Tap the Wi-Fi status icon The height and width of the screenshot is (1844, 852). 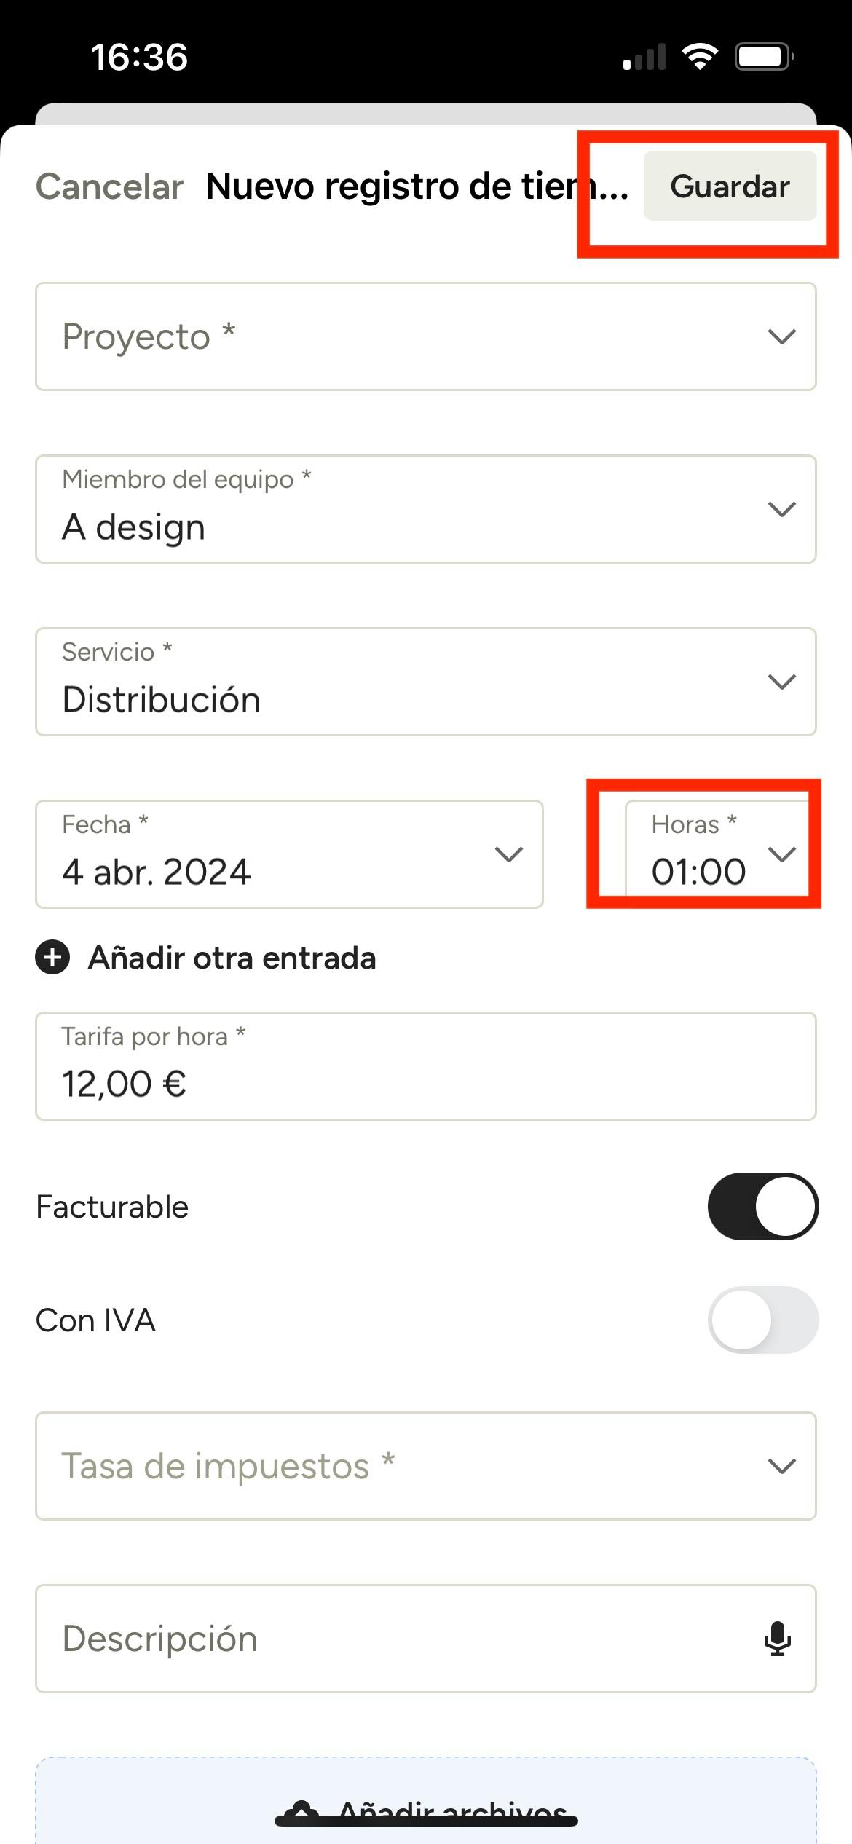click(699, 57)
